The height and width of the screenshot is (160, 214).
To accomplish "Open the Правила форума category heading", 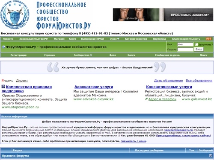I will (15, 156).
